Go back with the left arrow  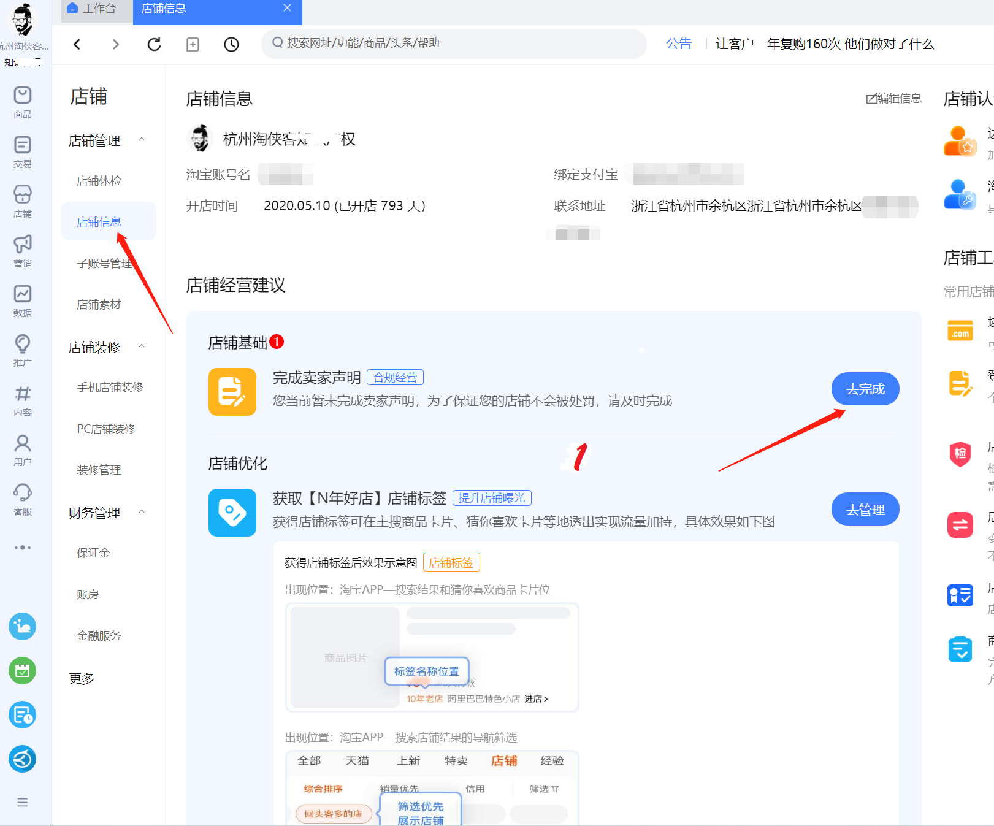pos(77,44)
